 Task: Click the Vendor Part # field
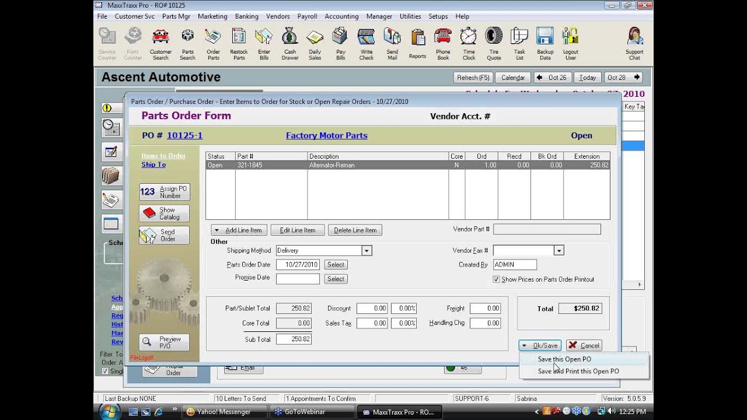click(547, 230)
